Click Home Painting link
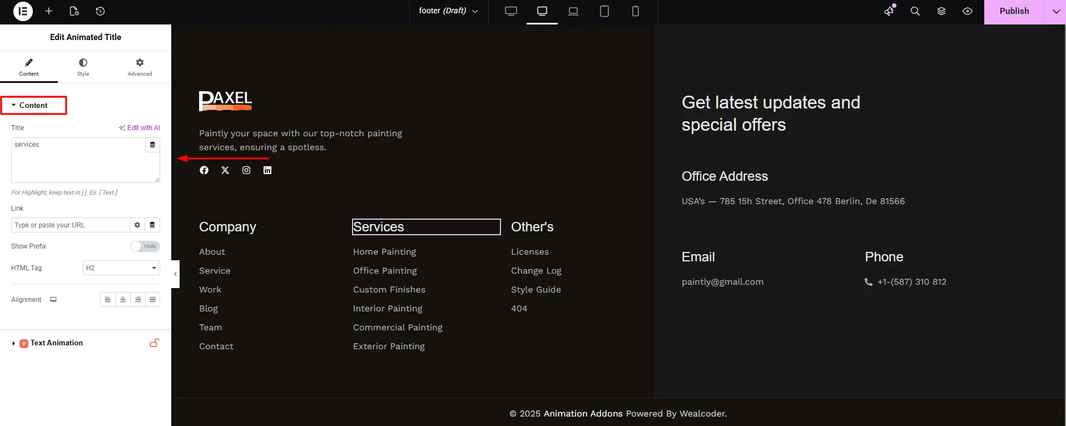Viewport: 1066px width, 426px height. 384,252
